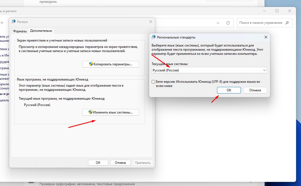Maximize the Control Panel window

277,11
